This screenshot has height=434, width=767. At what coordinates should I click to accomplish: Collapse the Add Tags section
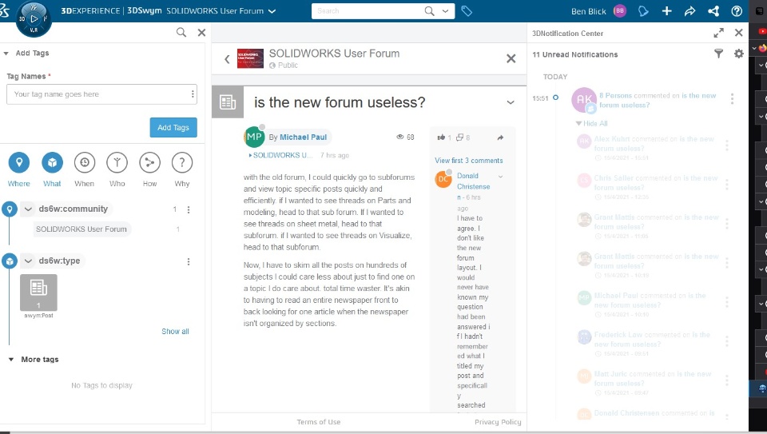point(6,54)
